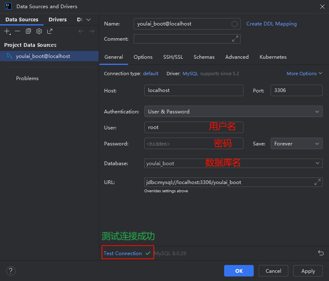Click Test Connection link
This screenshot has height=281, width=329.
click(123, 253)
